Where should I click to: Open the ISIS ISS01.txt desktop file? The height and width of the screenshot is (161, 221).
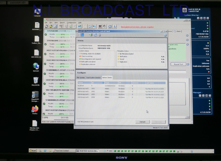(36, 53)
